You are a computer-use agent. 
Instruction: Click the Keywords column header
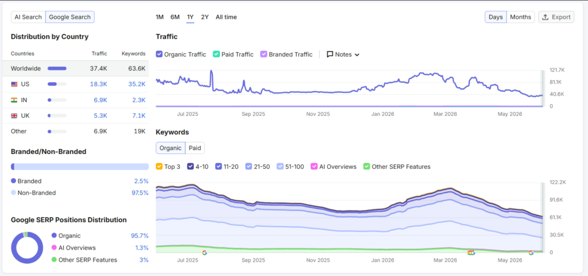133,53
